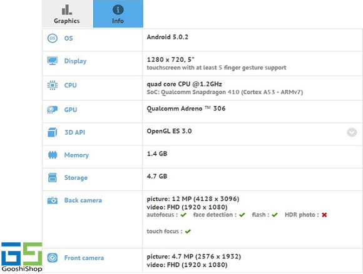Click the touch focus green checkmark
The width and height of the screenshot is (363, 274).
click(x=188, y=232)
